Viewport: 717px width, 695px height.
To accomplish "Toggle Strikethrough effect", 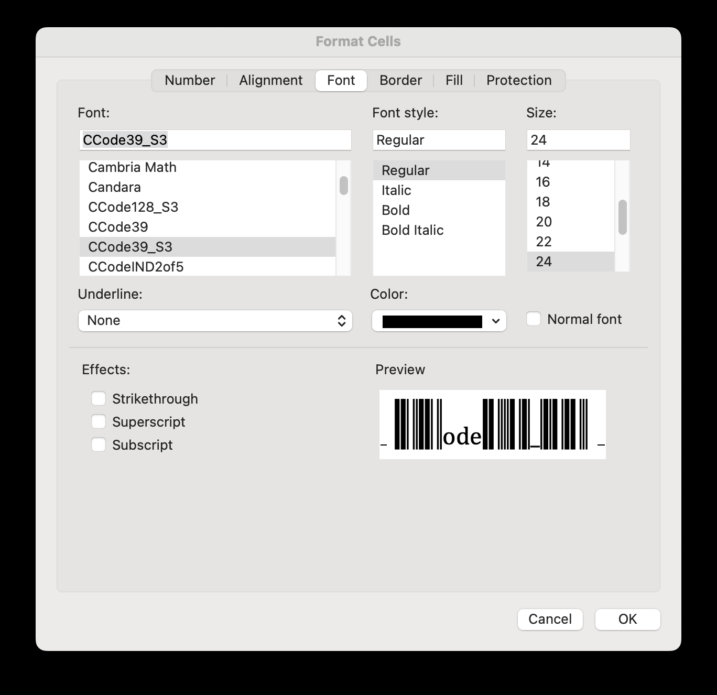I will coord(99,399).
